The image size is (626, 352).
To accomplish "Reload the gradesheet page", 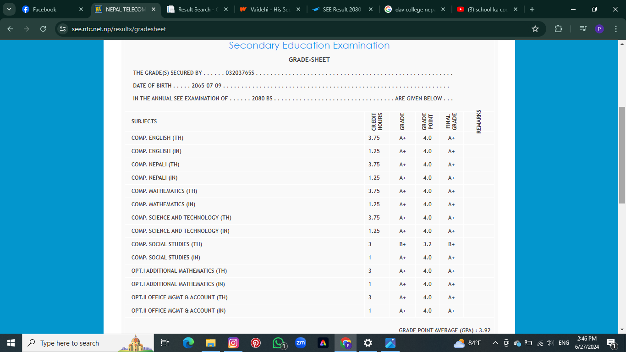I will pos(43,29).
